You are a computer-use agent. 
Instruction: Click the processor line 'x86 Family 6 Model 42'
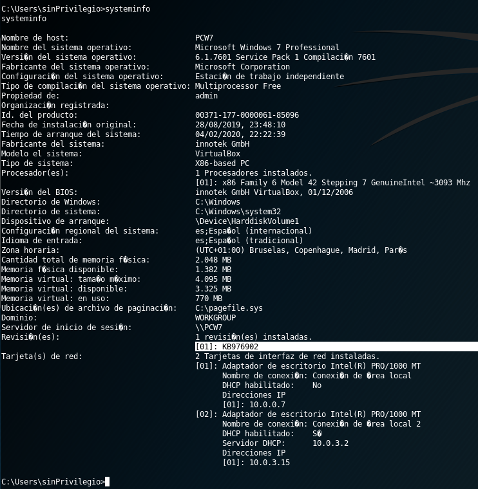pyautogui.click(x=332, y=183)
